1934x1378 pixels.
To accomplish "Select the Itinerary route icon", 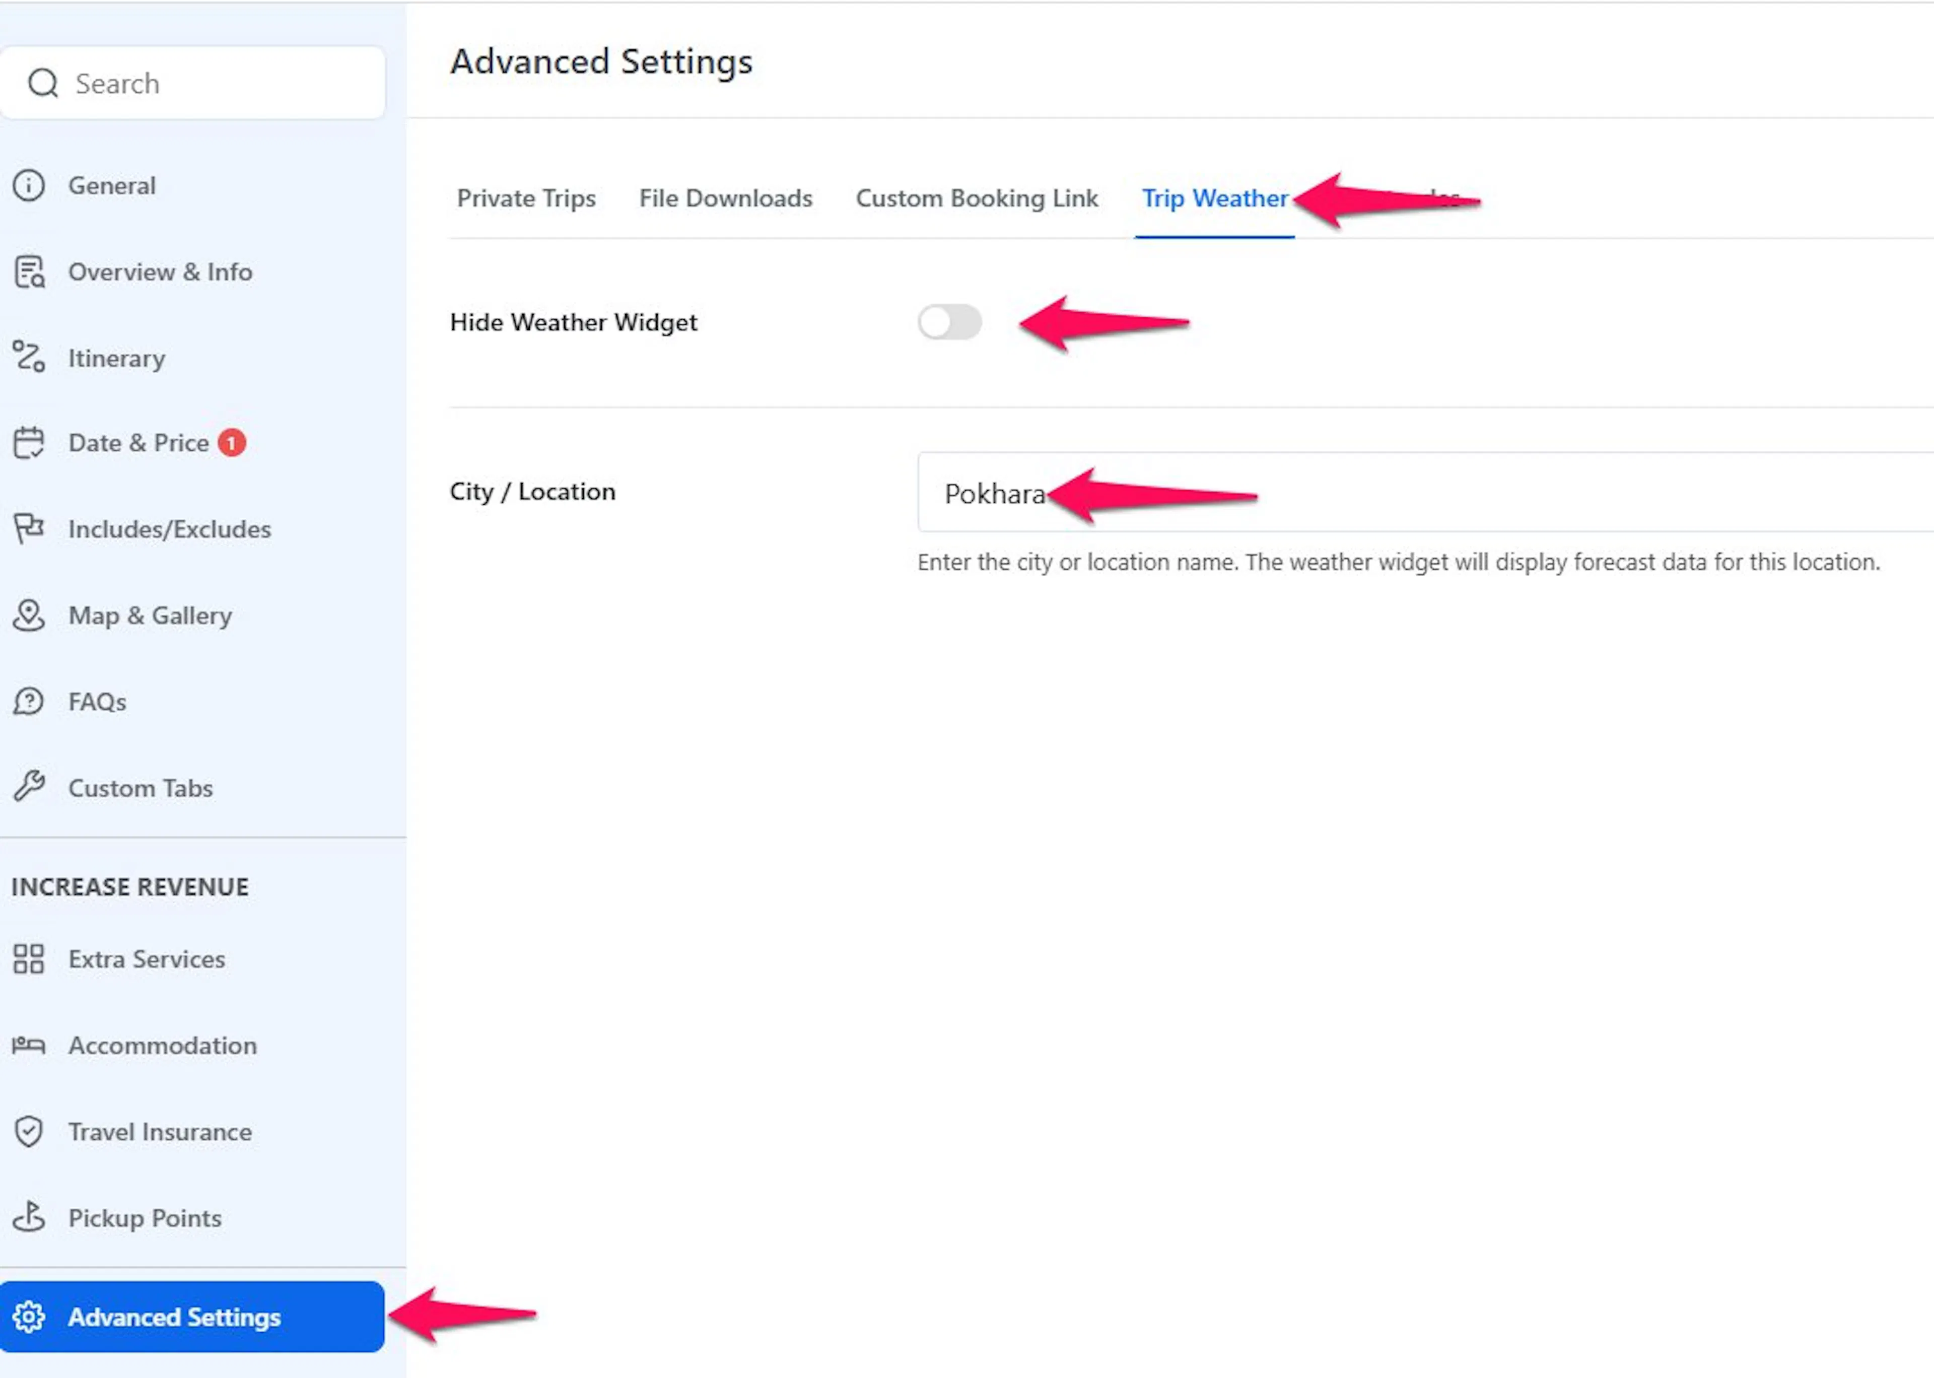I will (29, 357).
